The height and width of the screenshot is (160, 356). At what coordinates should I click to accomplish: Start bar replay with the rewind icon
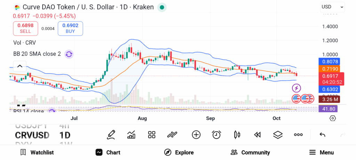pyautogui.click(x=257, y=135)
